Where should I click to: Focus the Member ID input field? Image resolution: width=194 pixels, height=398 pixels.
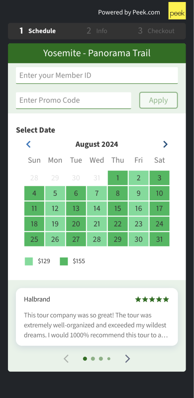pos(97,75)
